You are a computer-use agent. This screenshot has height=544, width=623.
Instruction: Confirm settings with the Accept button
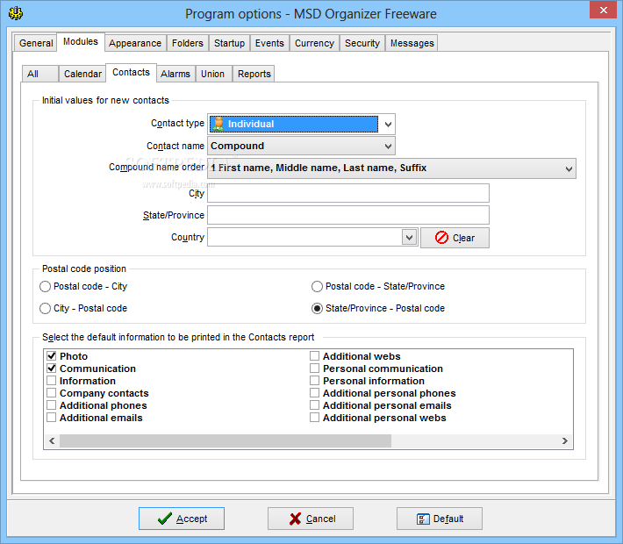pos(182,519)
